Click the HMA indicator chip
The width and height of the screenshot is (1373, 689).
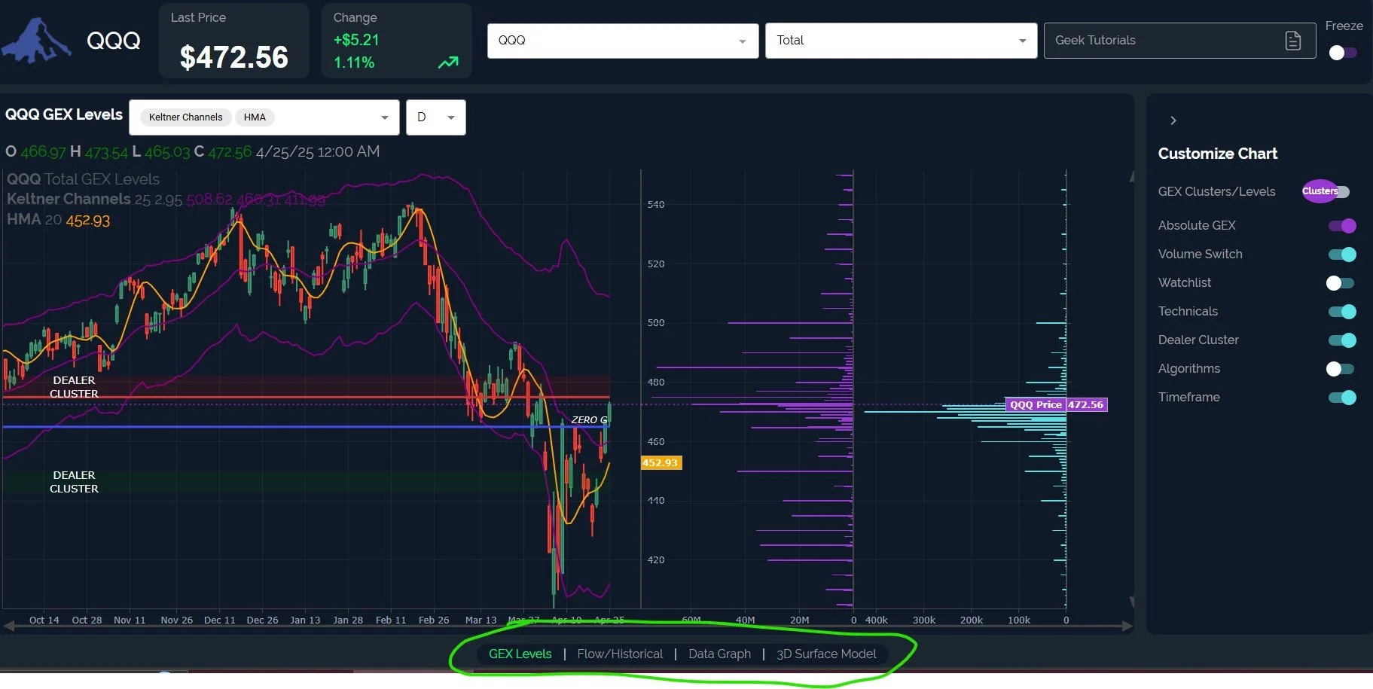coord(255,117)
